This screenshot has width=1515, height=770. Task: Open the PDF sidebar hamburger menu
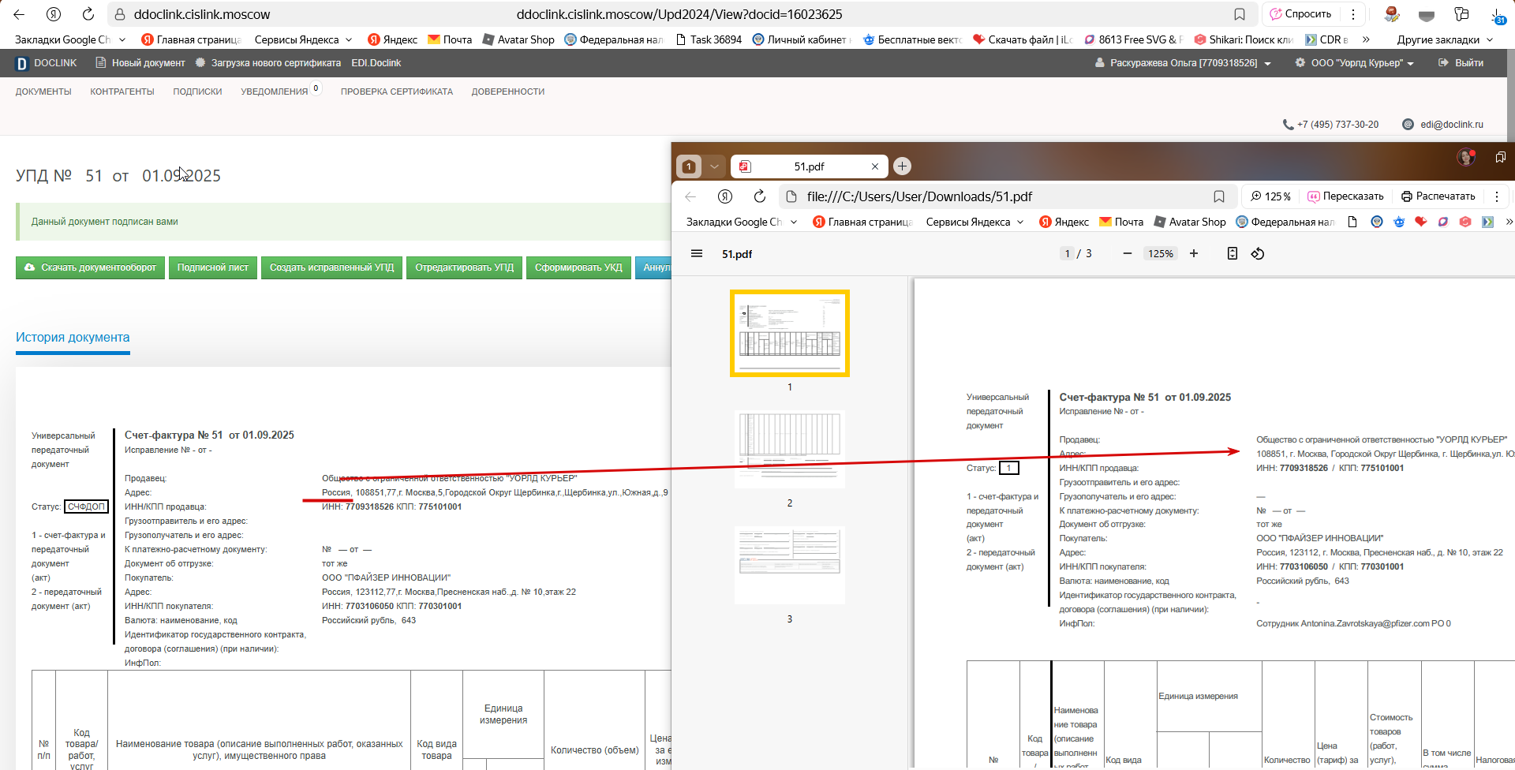[x=697, y=253]
